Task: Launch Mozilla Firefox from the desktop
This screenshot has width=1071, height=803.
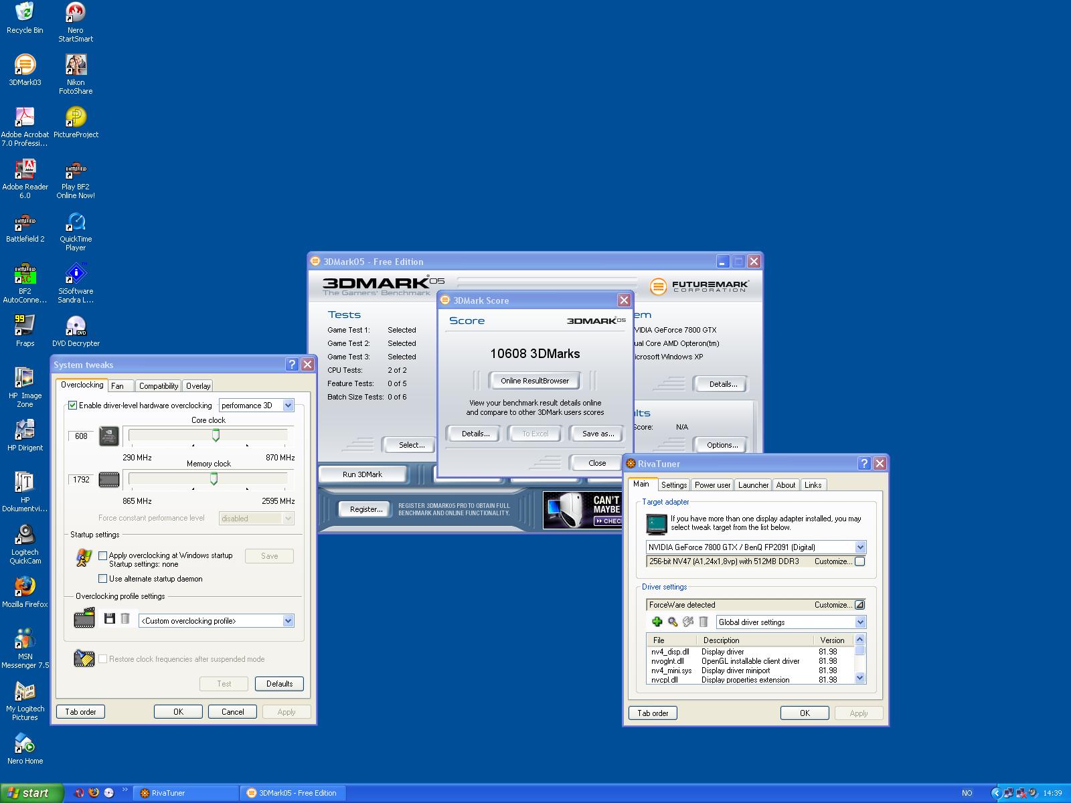Action: click(25, 592)
